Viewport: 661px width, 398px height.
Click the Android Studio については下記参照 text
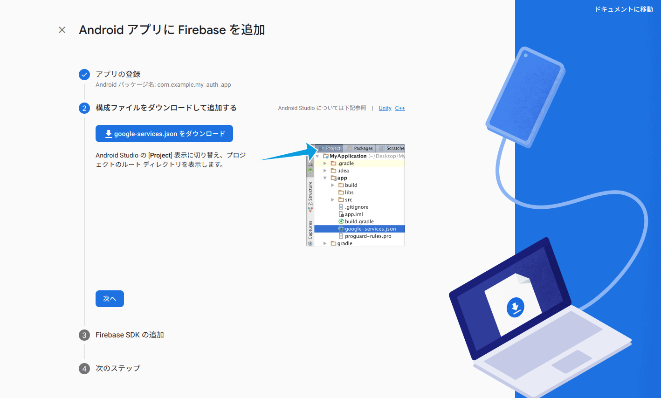pyautogui.click(x=322, y=108)
